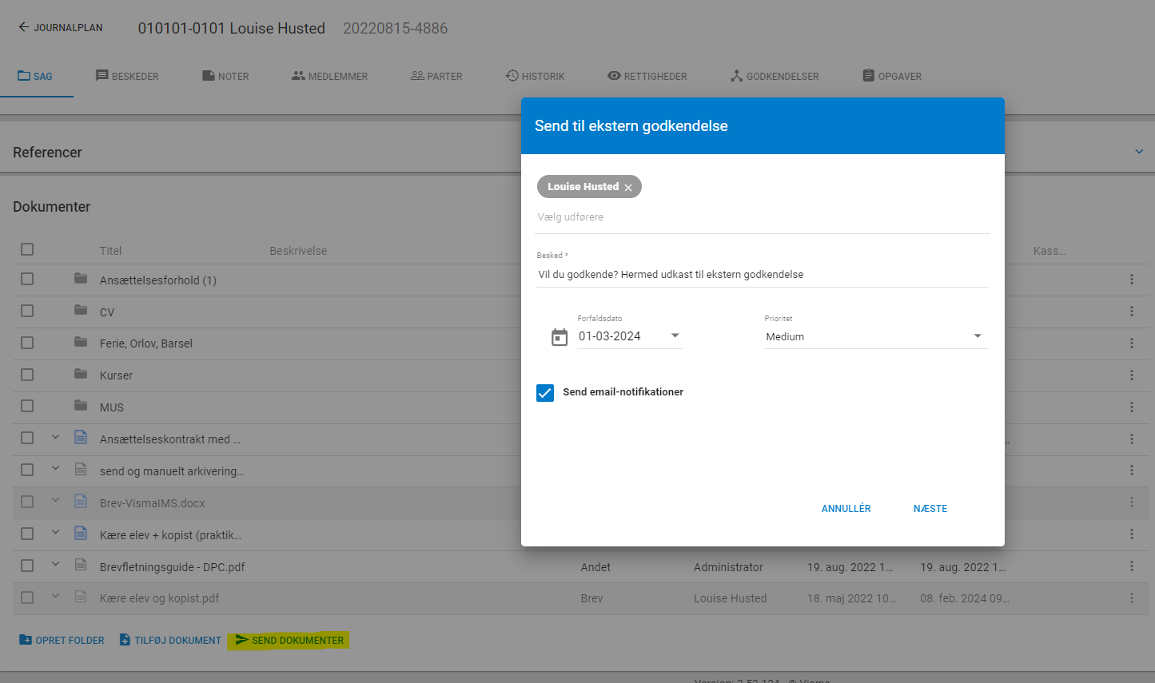Expand the Brevfletningsguide - DPC.pdf row chevron
Image resolution: width=1155 pixels, height=683 pixels.
click(55, 564)
